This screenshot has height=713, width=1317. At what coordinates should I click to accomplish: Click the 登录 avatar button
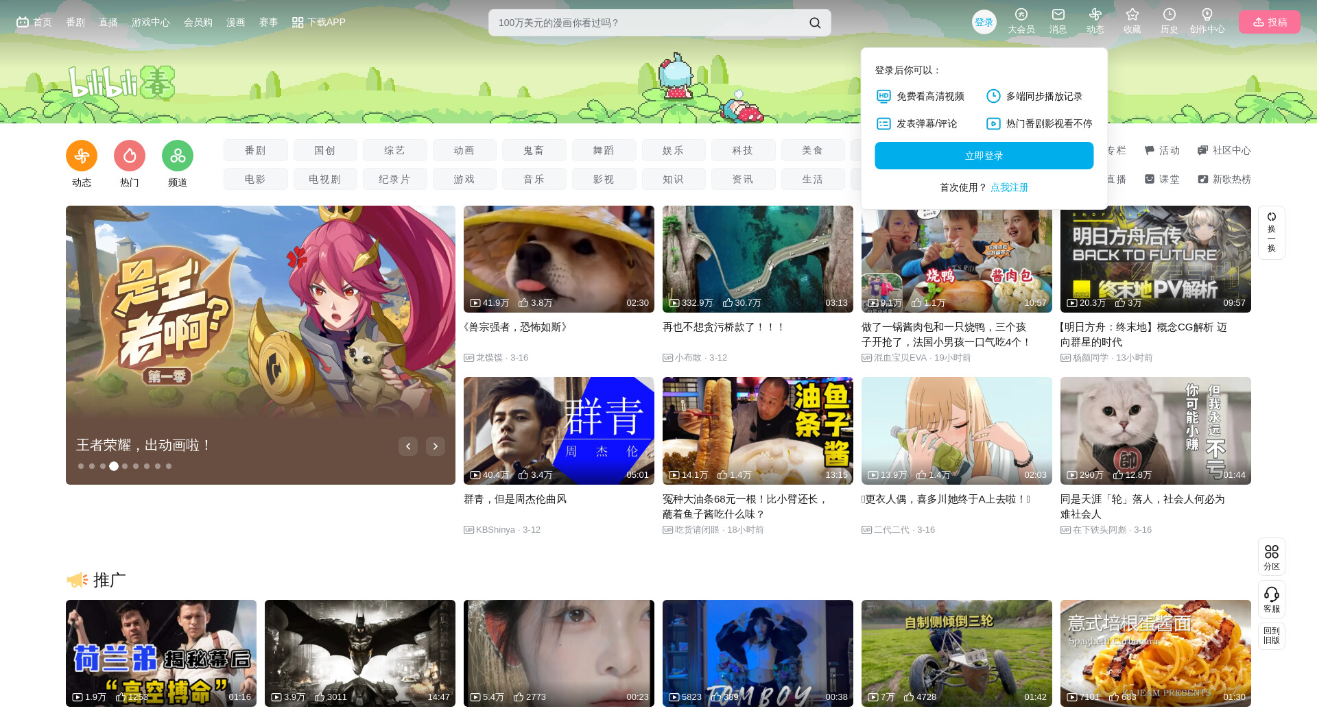(984, 22)
